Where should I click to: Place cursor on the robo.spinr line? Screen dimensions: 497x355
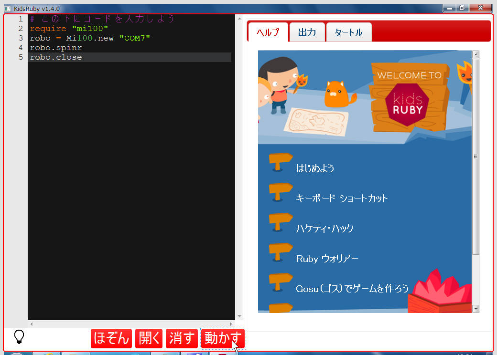click(56, 48)
